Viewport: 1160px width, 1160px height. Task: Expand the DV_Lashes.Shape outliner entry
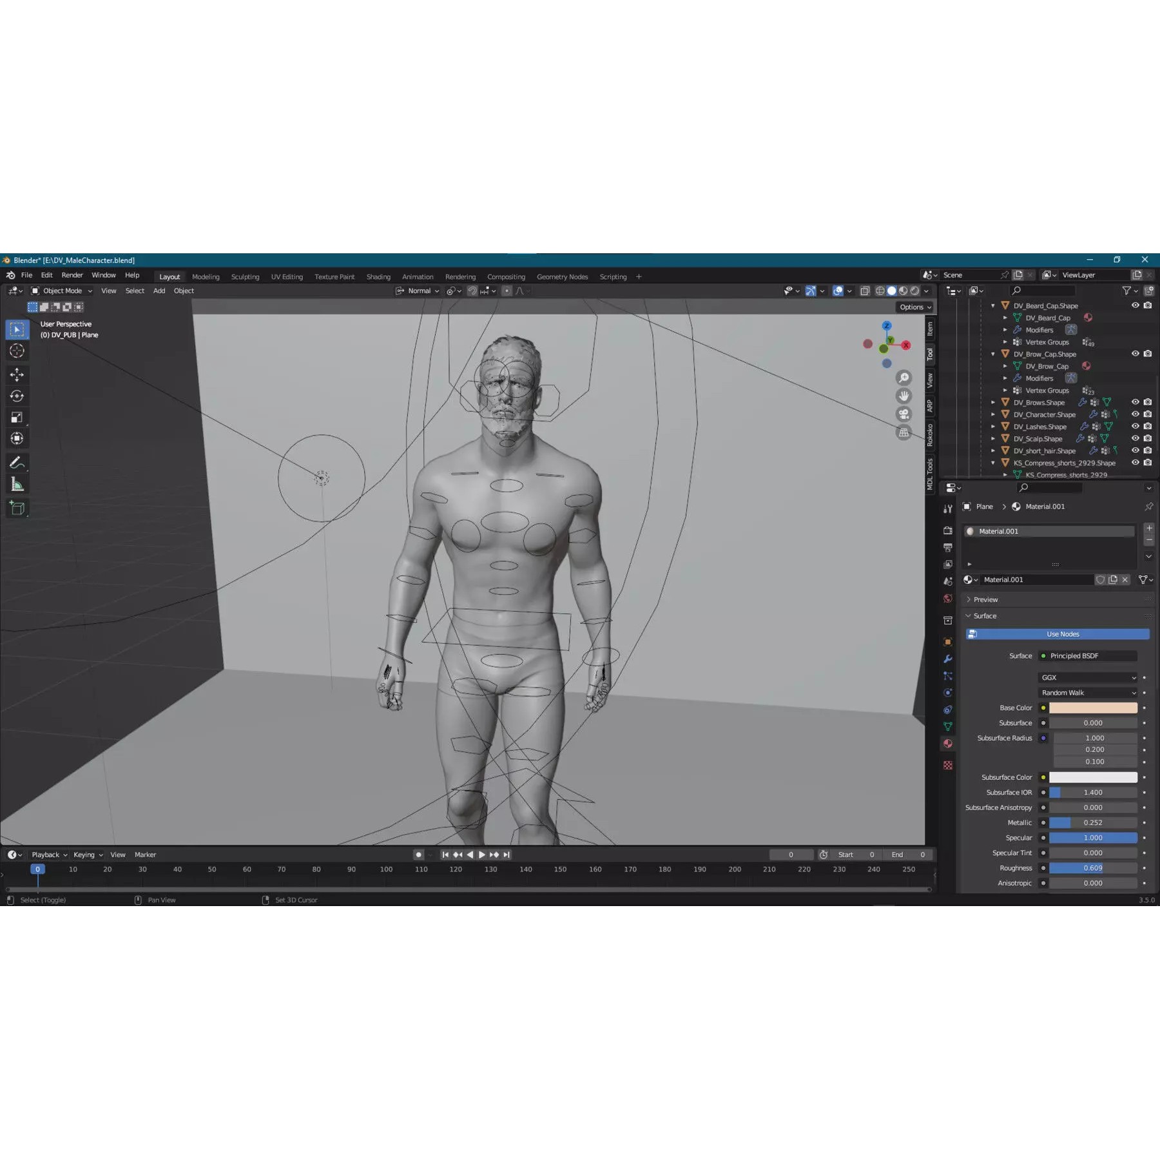point(992,427)
